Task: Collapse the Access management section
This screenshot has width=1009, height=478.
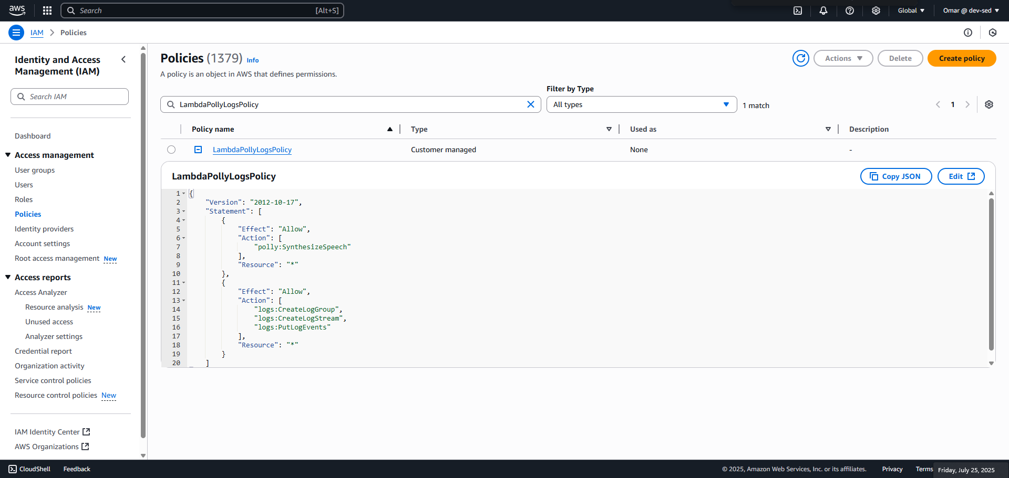Action: pyautogui.click(x=8, y=155)
